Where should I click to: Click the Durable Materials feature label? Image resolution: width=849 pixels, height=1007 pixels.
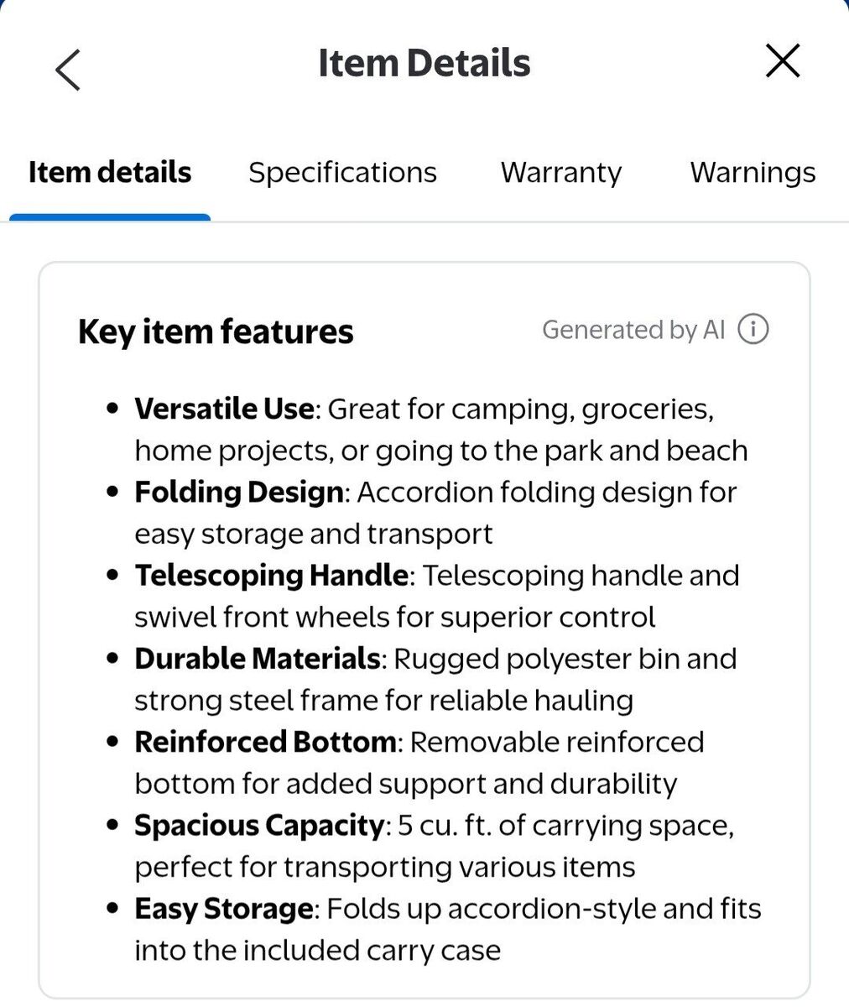[x=258, y=659]
